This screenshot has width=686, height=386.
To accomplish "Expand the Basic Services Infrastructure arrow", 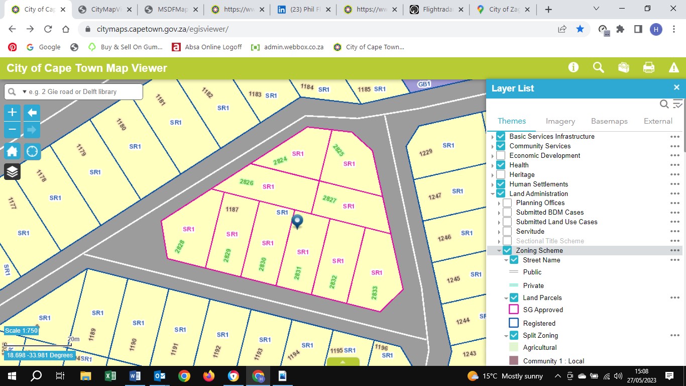I will pos(493,137).
